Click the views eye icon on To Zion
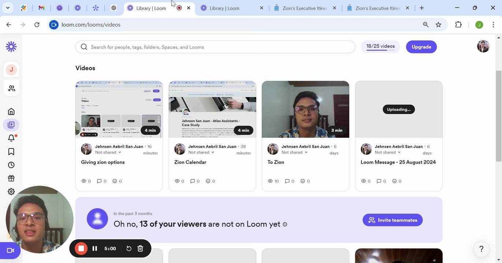The image size is (502, 263). [271, 181]
